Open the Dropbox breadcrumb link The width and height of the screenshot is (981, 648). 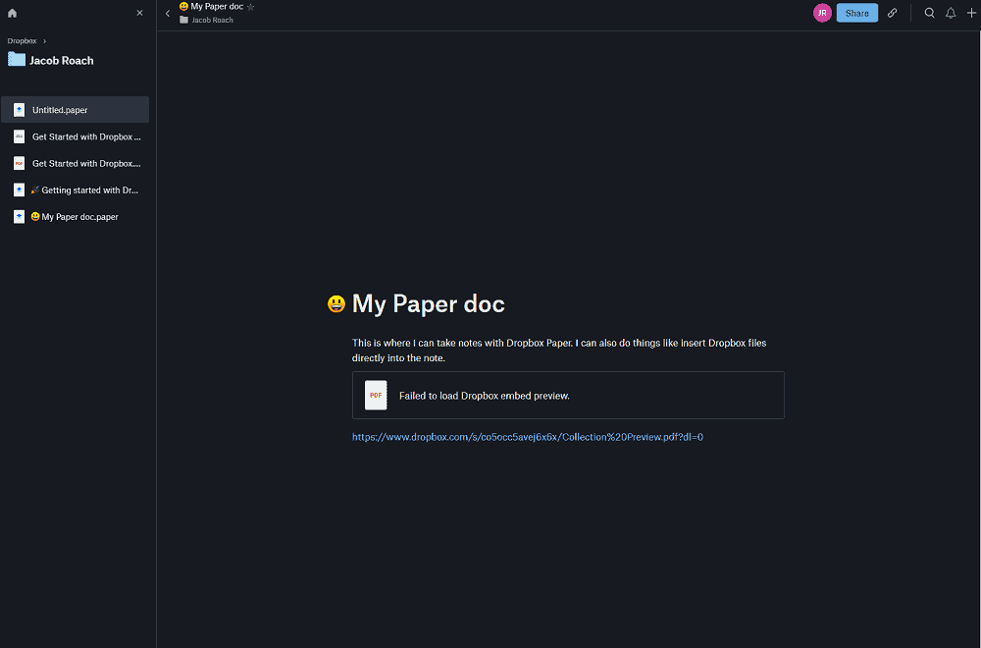(x=22, y=40)
